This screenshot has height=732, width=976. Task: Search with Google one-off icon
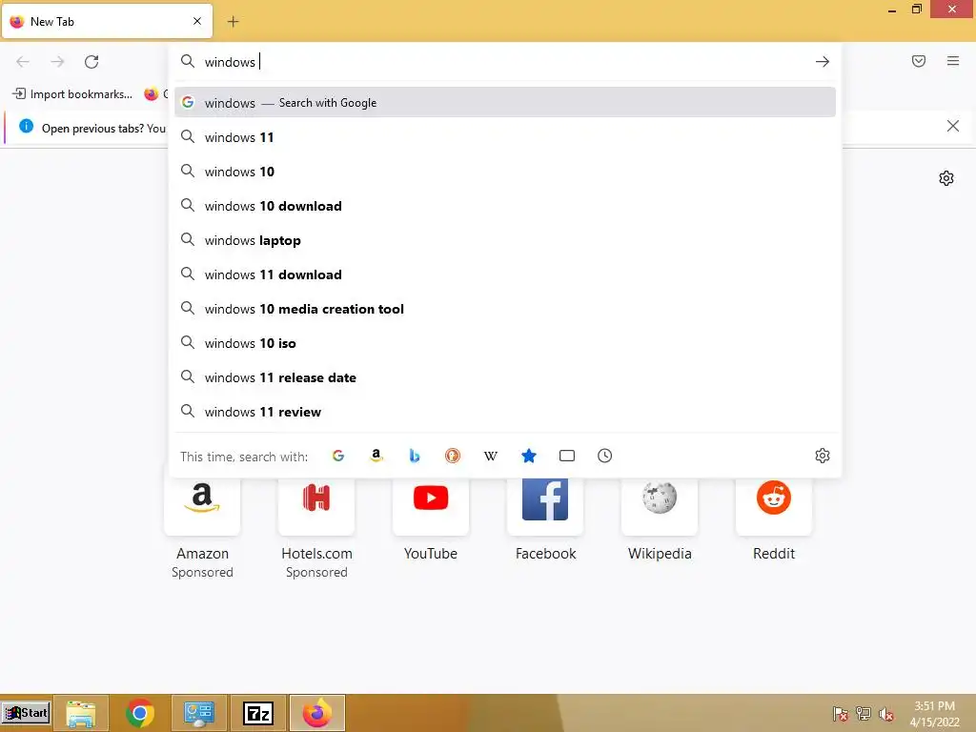tap(338, 456)
